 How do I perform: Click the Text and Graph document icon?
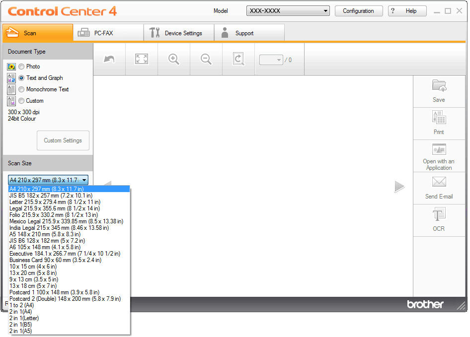(x=11, y=78)
